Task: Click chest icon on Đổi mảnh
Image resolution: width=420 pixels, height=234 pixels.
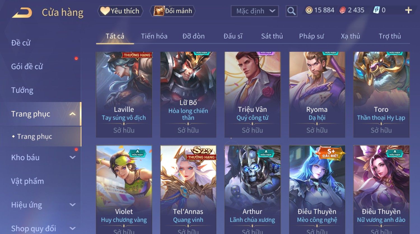Action: [x=159, y=11]
